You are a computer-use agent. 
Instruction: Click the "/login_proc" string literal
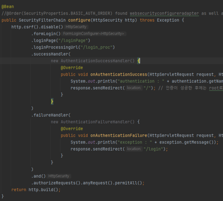click(x=96, y=47)
